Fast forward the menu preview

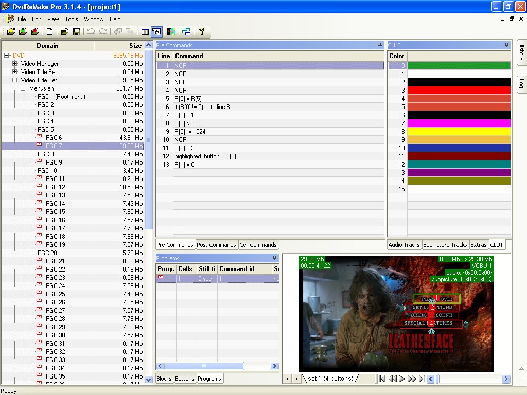tap(412, 379)
